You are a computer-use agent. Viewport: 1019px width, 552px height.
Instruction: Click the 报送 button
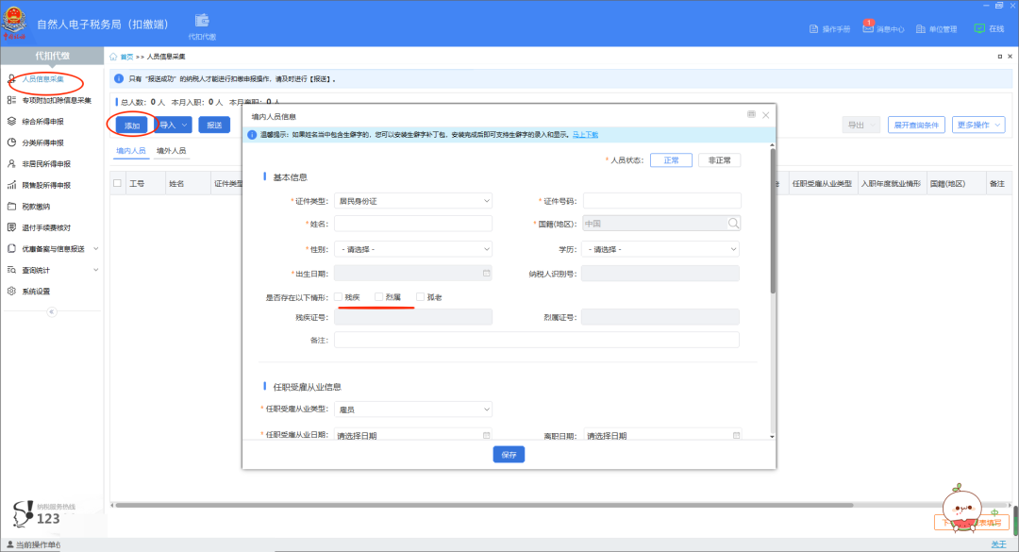[x=214, y=125]
